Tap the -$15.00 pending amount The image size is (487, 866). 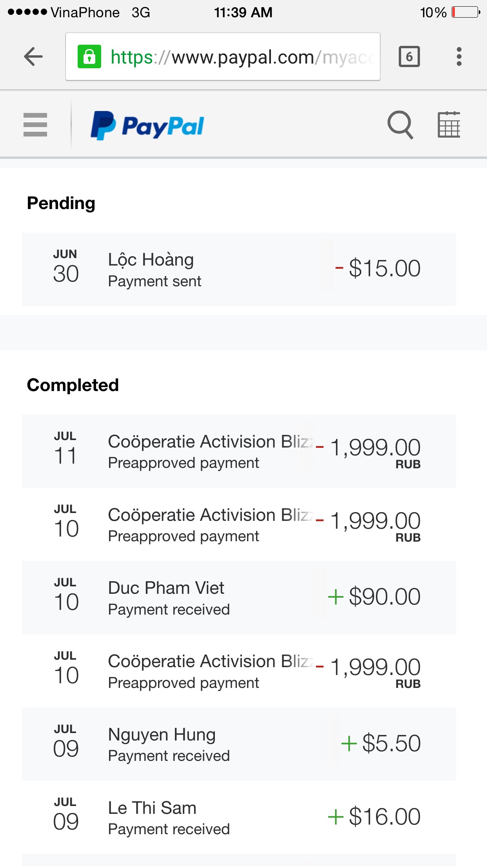tap(378, 269)
